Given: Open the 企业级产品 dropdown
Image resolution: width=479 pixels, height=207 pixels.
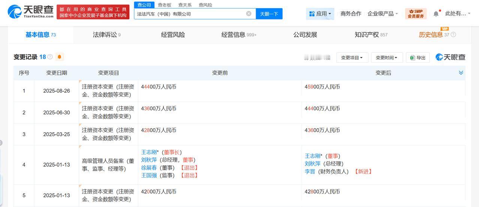Looking at the screenshot, I should click(x=383, y=14).
